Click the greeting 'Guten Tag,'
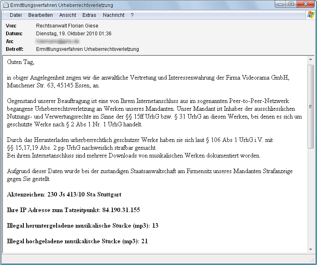This screenshot has width=317, height=265. (x=21, y=62)
